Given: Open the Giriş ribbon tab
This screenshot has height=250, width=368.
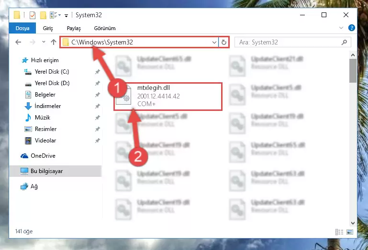Looking at the screenshot, I should [48, 28].
